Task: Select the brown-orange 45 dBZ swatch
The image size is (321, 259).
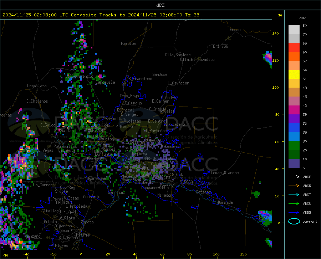Action: click(x=294, y=92)
